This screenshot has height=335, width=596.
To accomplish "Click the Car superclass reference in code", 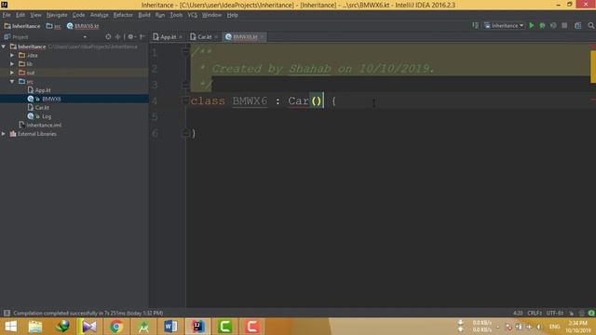I will coord(298,100).
